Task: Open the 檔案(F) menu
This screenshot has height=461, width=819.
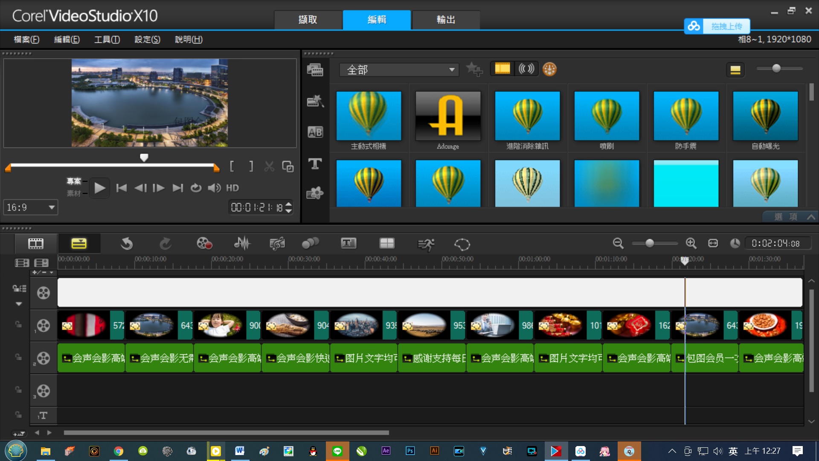Action: point(26,39)
